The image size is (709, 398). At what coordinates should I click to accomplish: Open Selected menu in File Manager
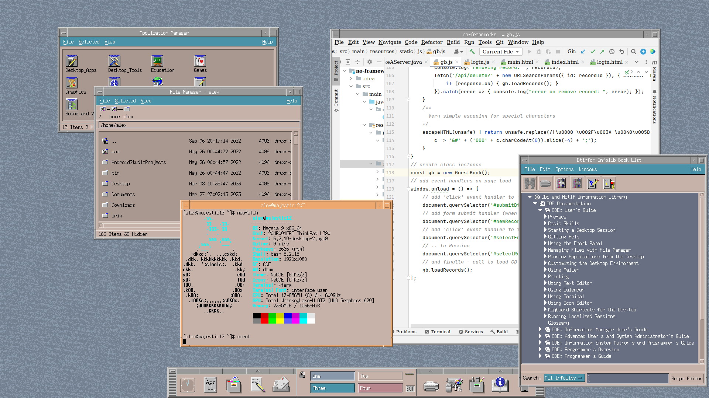[x=125, y=101]
